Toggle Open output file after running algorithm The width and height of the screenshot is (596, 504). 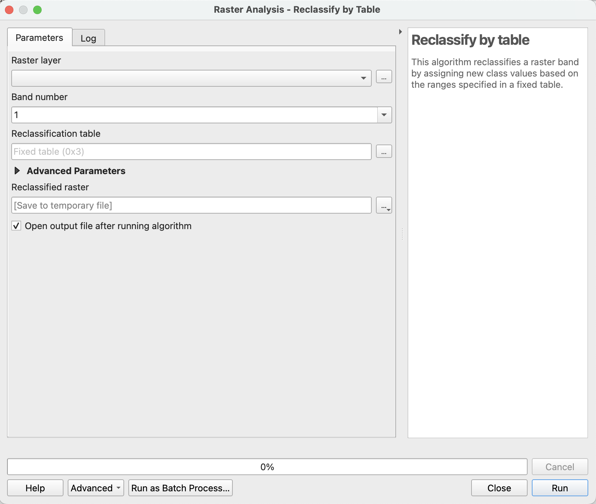click(x=16, y=226)
